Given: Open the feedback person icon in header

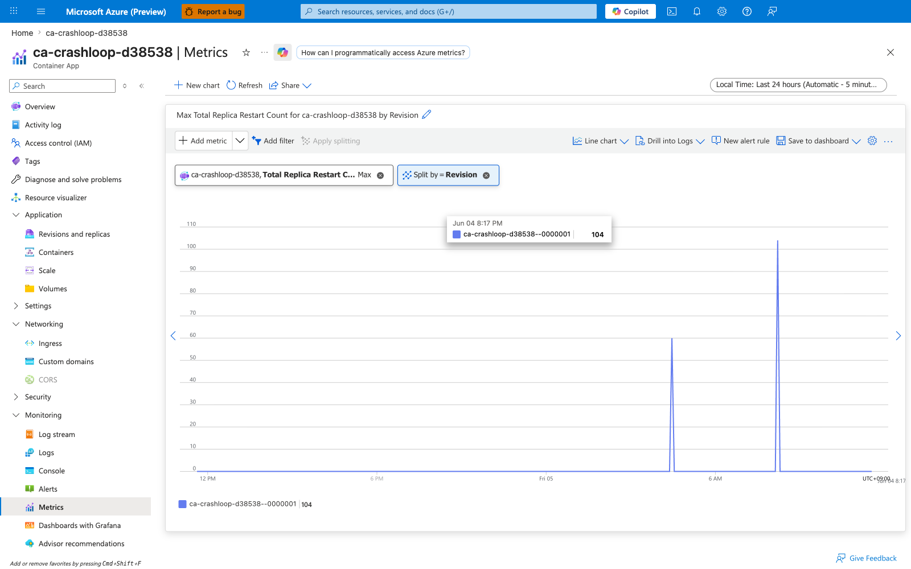Looking at the screenshot, I should click(772, 11).
